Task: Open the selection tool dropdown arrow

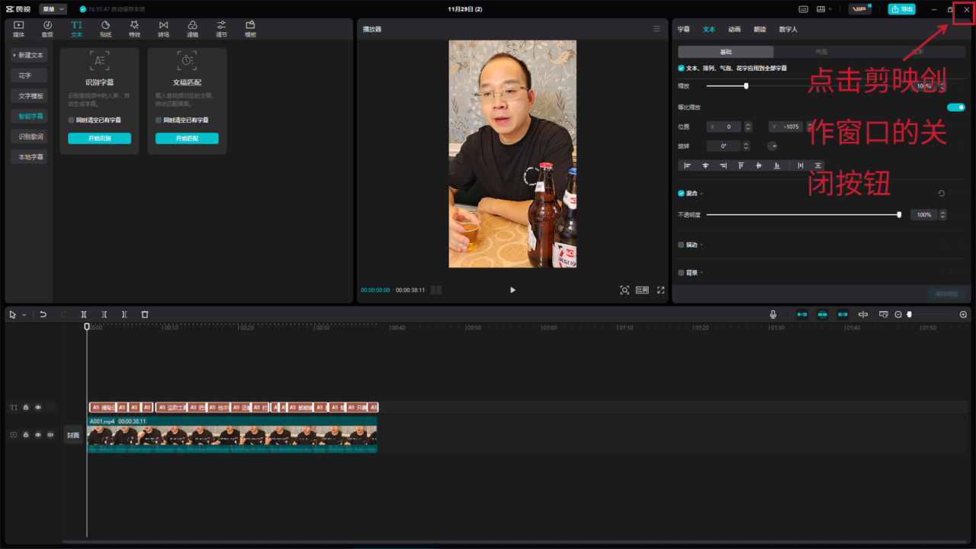Action: point(24,314)
